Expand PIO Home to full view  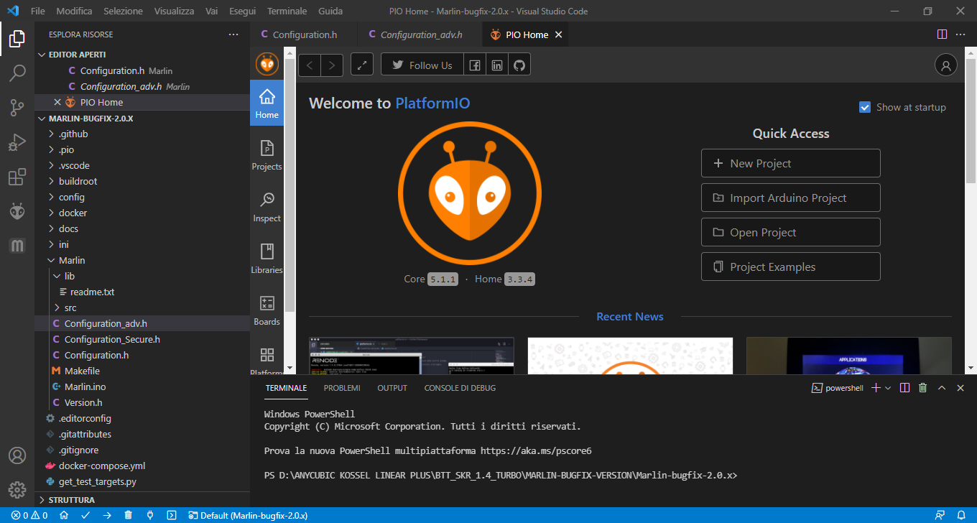click(362, 65)
